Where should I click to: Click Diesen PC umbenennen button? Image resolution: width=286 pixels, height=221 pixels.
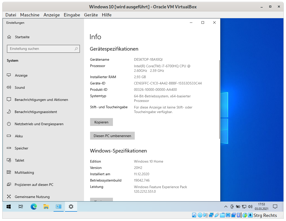pos(112,136)
